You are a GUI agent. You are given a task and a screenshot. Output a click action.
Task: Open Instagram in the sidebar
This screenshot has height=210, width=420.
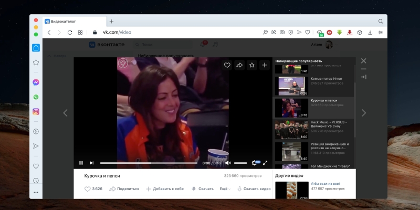point(36,112)
